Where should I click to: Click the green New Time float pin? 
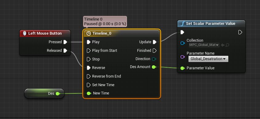click(89, 94)
